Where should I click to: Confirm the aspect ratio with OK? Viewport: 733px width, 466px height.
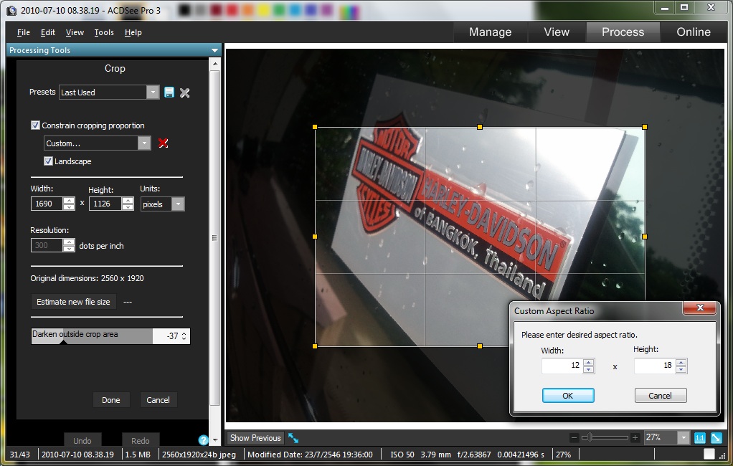[x=568, y=396]
